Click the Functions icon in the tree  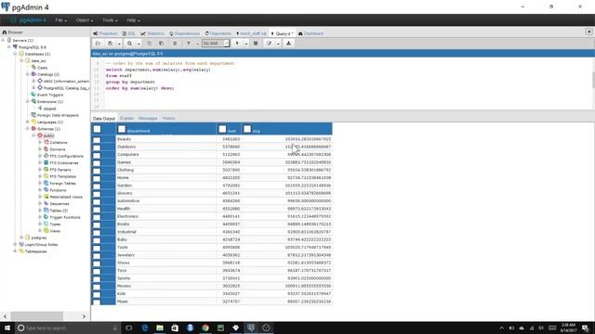[x=46, y=189]
